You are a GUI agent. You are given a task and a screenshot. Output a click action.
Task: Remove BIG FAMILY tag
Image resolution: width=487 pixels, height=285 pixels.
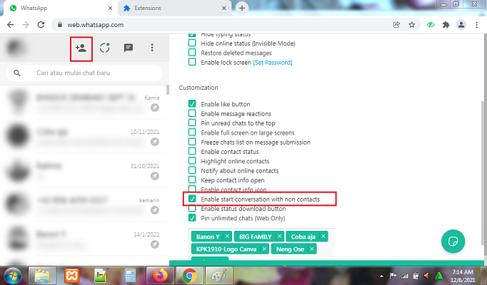279,237
